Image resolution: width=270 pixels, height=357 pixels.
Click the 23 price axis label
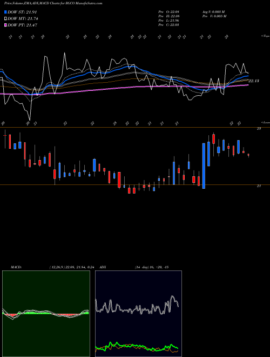click(259, 129)
